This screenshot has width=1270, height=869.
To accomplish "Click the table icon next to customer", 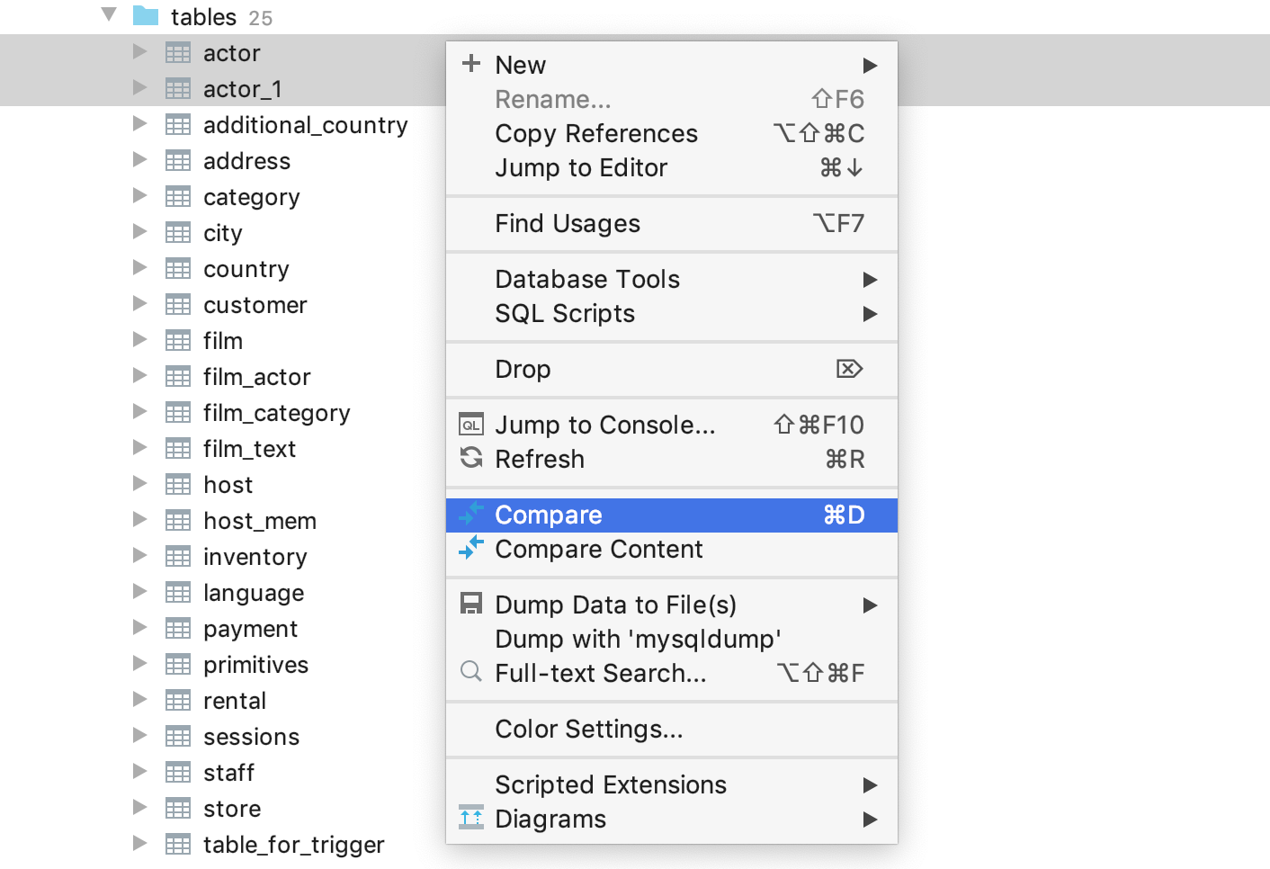I will pyautogui.click(x=178, y=305).
